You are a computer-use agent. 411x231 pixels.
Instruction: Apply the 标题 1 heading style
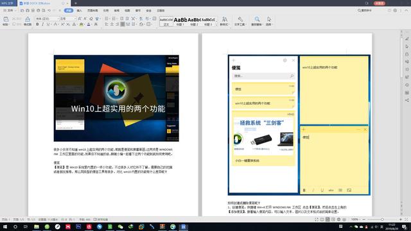point(180,21)
